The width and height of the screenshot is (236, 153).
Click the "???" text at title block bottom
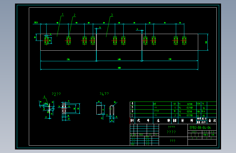tap(173, 141)
